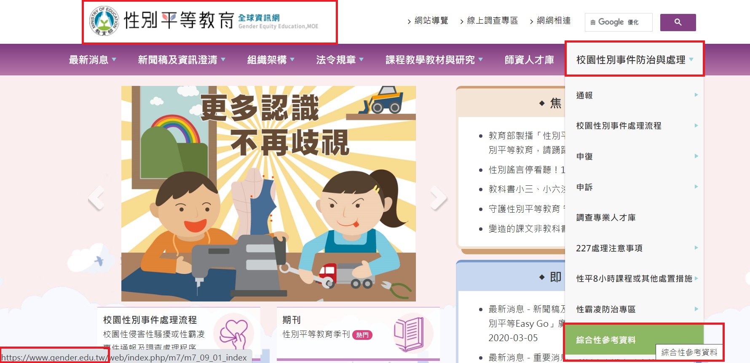Screen dimensions: 750x363
Task: Expand the 課程教學教材與研究 dropdown
Action: (x=434, y=60)
